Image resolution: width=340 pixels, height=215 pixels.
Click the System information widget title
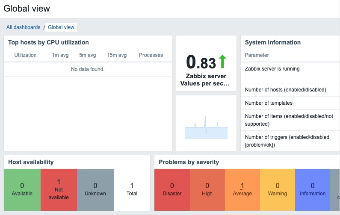[273, 42]
